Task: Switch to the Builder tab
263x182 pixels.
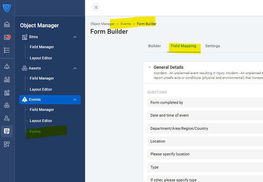Action: (x=154, y=46)
